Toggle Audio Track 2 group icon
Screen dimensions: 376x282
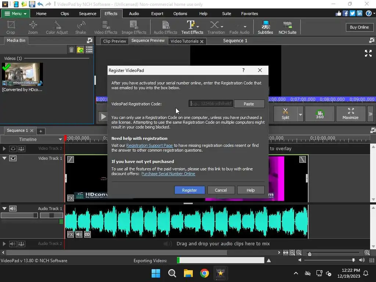21,244
